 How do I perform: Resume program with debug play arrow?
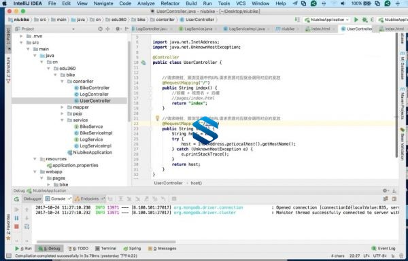click(x=16, y=209)
